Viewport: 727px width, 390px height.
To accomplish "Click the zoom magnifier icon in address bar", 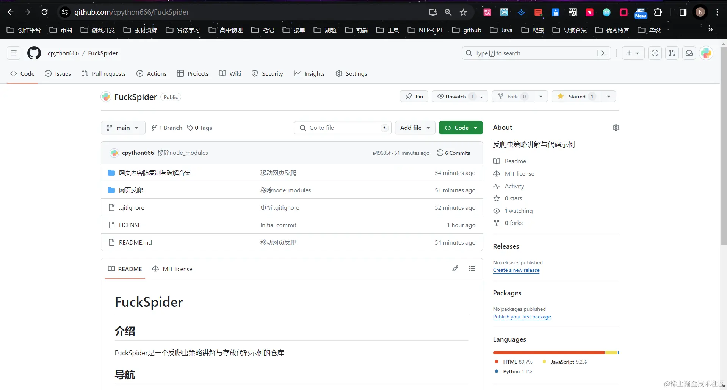I will [448, 12].
